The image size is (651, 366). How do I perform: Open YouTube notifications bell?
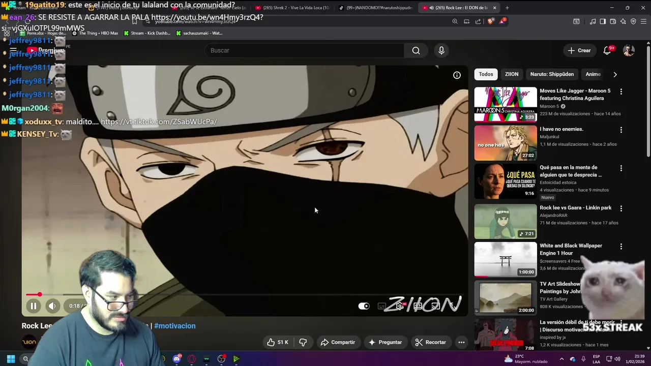click(x=607, y=50)
